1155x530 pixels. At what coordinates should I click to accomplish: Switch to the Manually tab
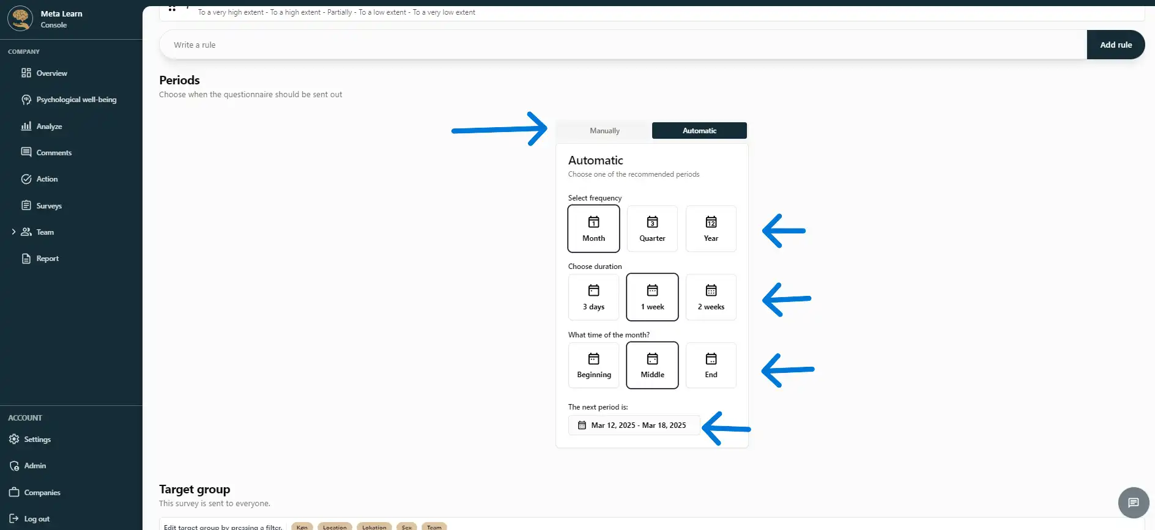[604, 131]
